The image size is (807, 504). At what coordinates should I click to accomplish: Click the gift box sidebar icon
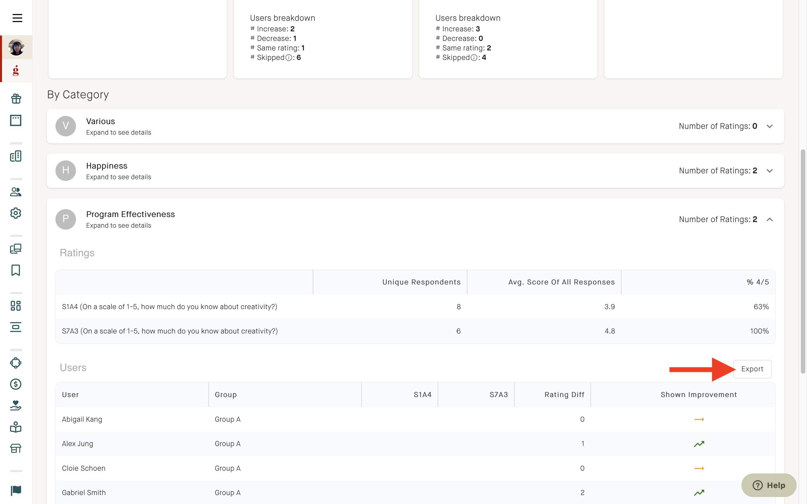click(16, 99)
